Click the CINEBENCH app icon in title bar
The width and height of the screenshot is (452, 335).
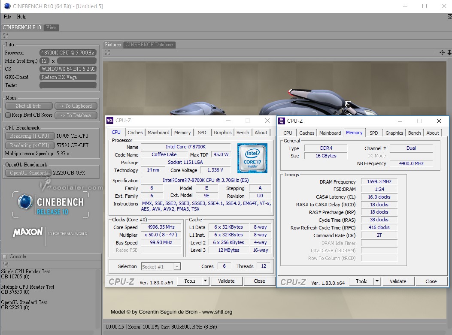pos(7,6)
